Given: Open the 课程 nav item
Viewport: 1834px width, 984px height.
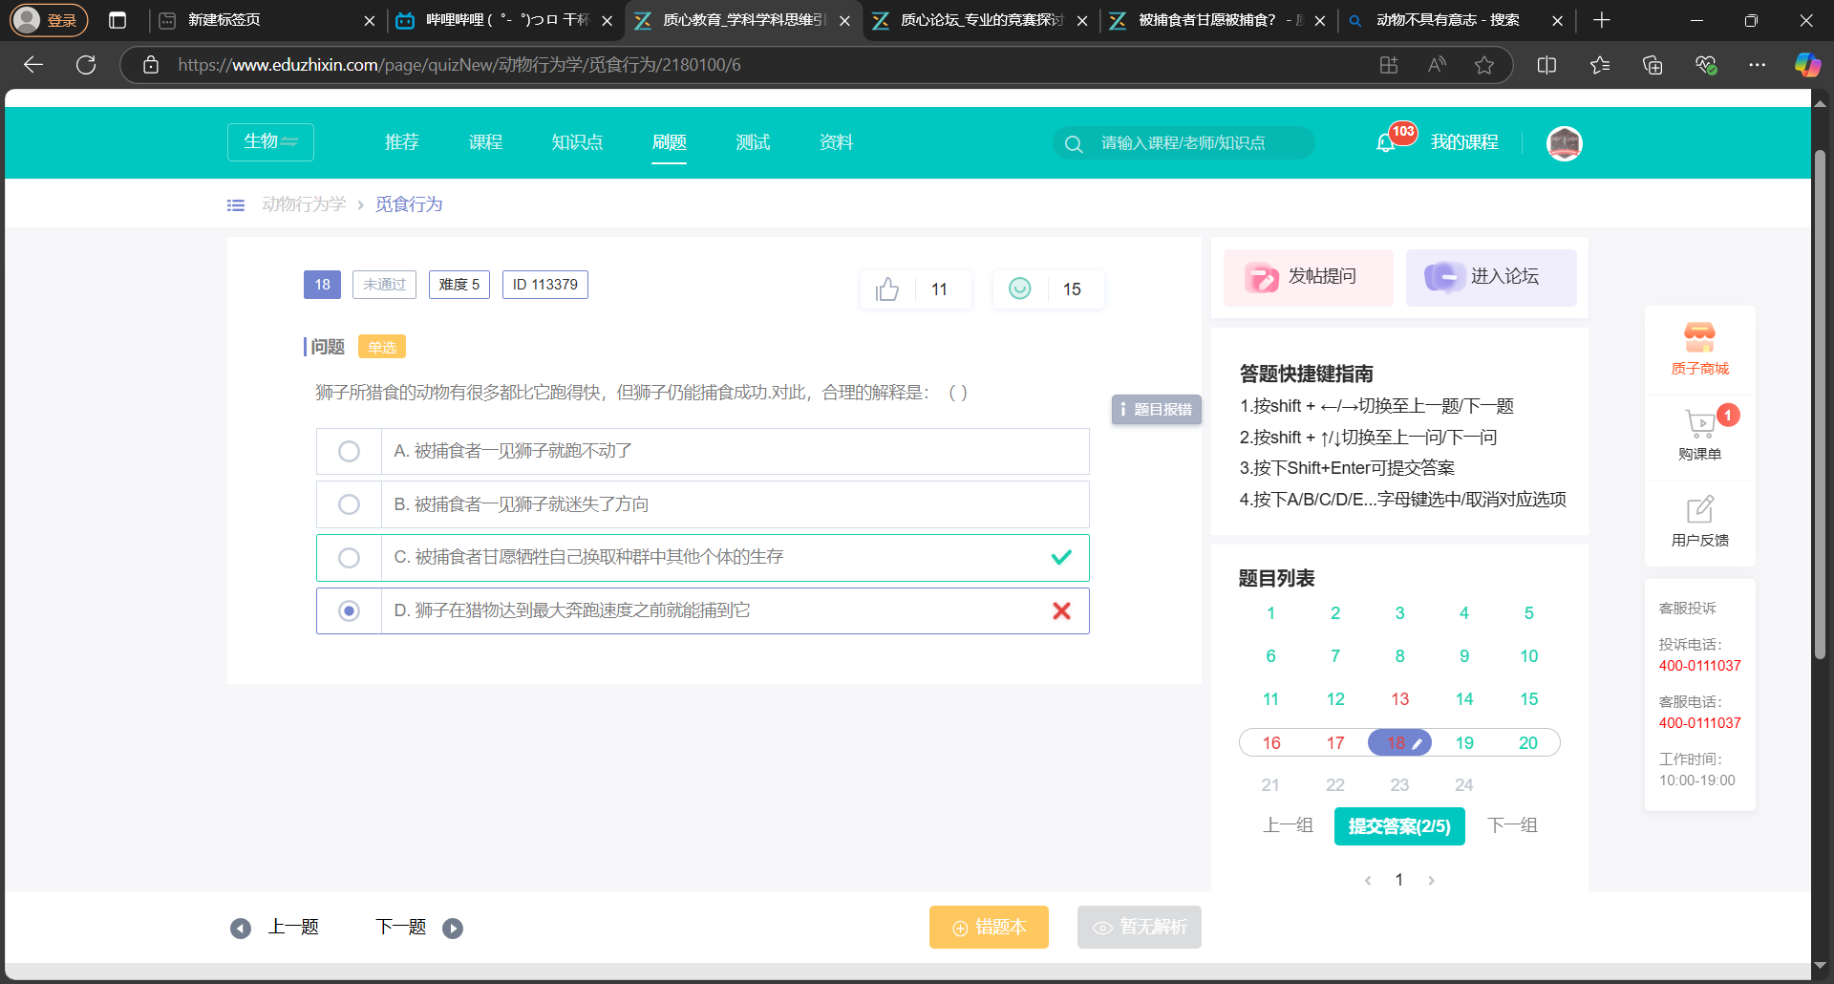Looking at the screenshot, I should (x=485, y=142).
